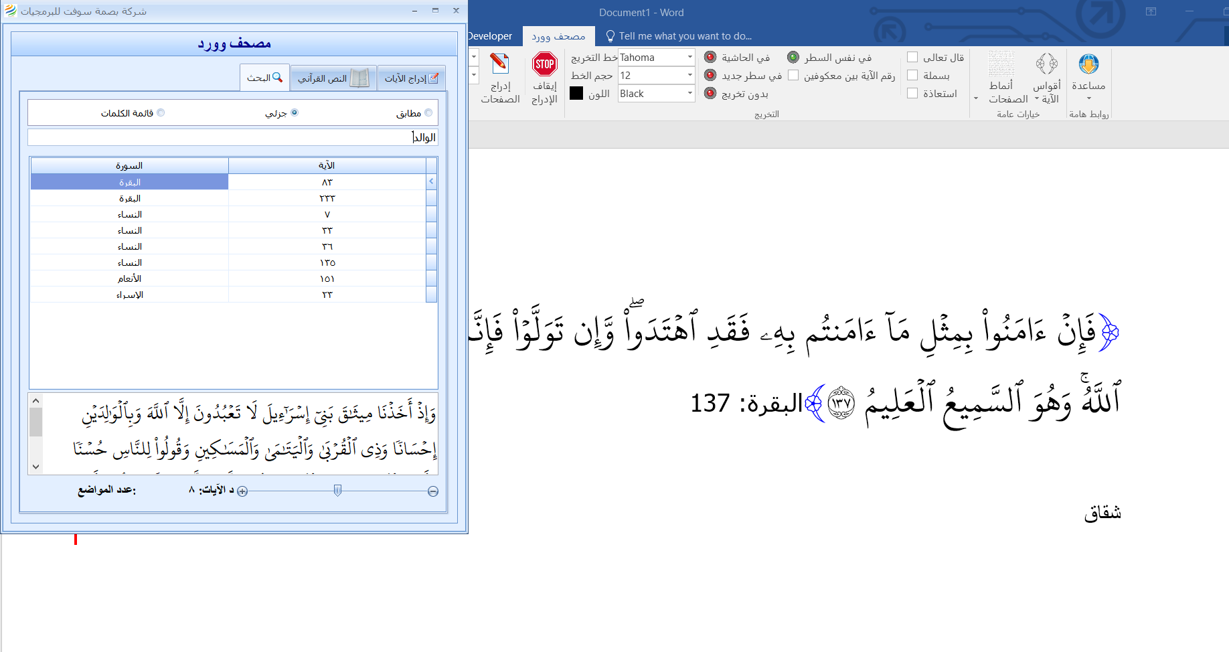Click the row indicator arrow for verse ٨٣
This screenshot has width=1229, height=652.
432,181
